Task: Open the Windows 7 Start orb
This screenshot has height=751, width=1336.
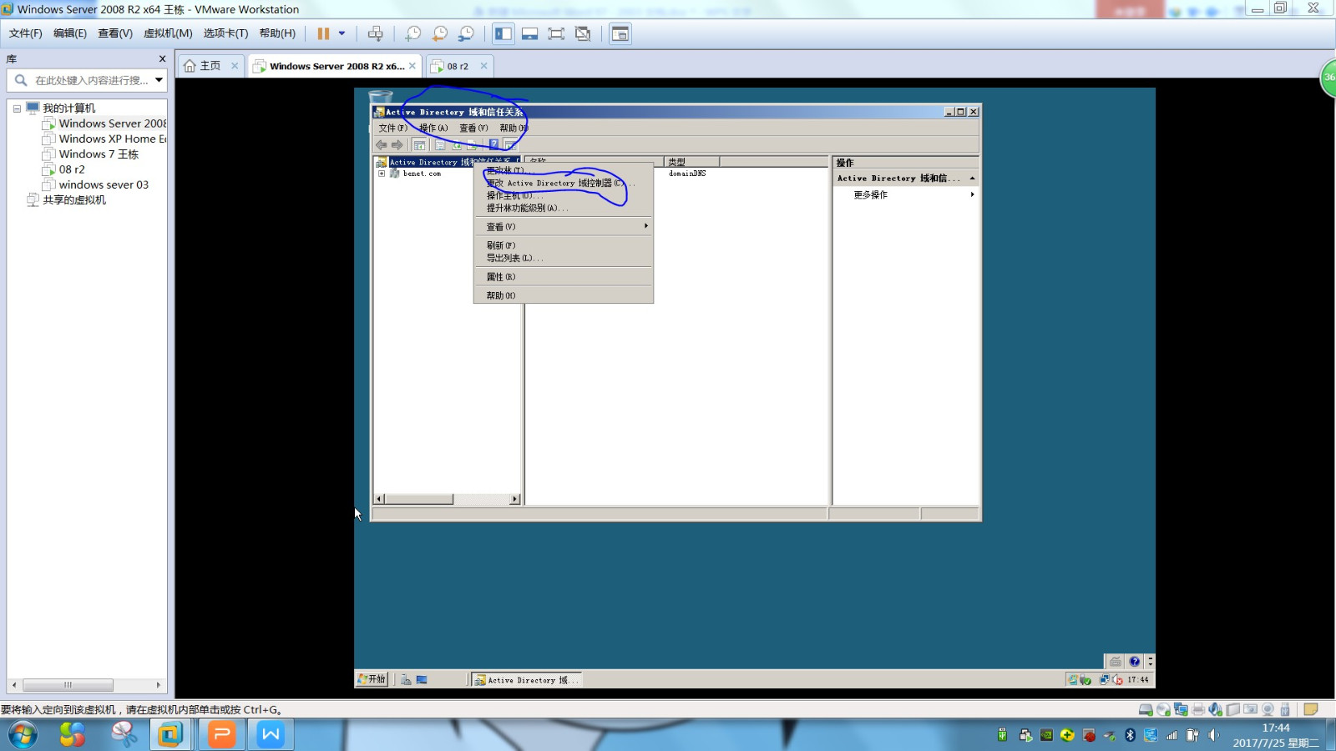Action: (x=23, y=734)
